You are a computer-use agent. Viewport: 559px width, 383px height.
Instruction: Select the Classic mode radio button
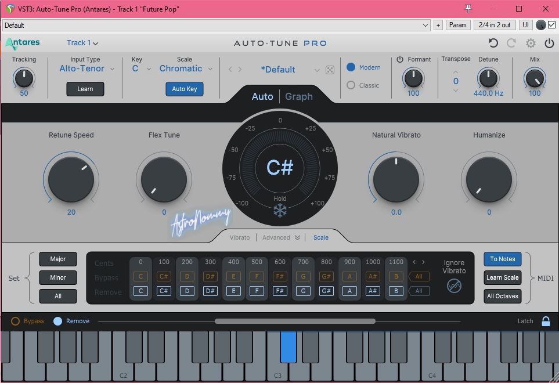tap(351, 85)
